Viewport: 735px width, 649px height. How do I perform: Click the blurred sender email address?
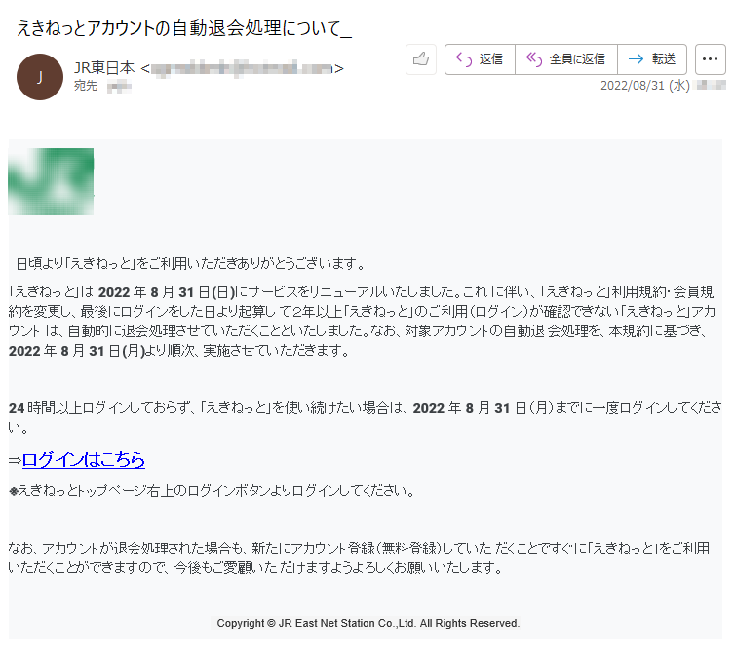[x=242, y=69]
